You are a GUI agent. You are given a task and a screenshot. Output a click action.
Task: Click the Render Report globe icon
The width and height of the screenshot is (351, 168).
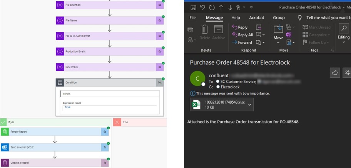pos(5,132)
